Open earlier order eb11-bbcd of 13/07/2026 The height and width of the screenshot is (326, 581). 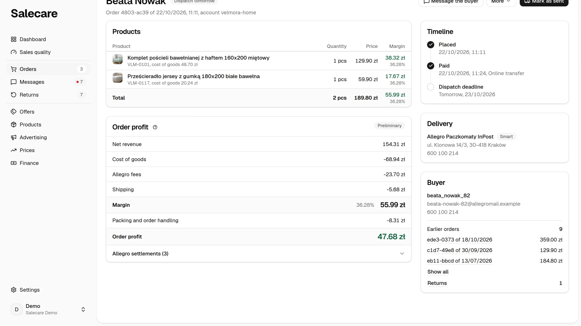(x=459, y=261)
